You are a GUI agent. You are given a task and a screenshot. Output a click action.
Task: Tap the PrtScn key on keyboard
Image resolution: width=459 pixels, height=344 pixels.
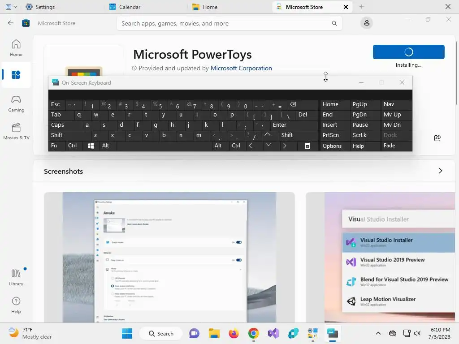pyautogui.click(x=334, y=135)
